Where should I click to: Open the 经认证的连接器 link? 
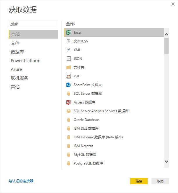(21, 181)
